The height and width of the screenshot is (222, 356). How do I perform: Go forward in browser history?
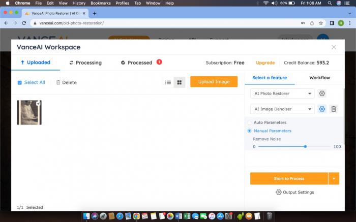click(x=15, y=23)
